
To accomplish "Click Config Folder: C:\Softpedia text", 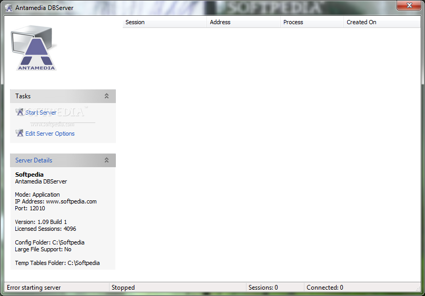I will pos(50,242).
